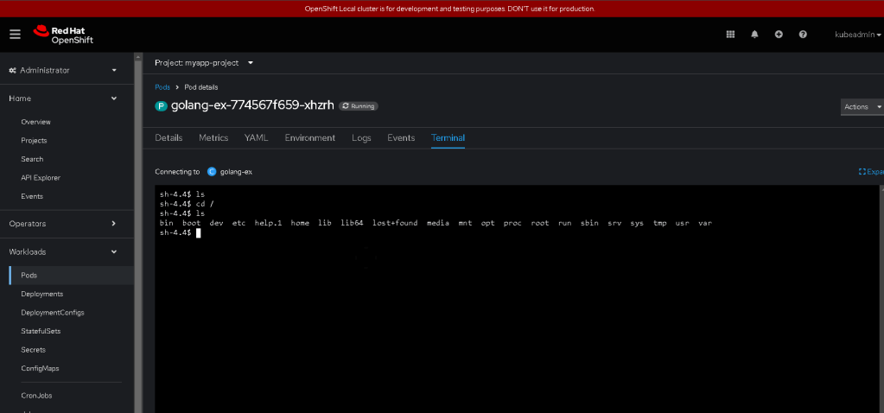Open the help question mark menu
Viewport: 884px width, 413px height.
[x=803, y=35]
